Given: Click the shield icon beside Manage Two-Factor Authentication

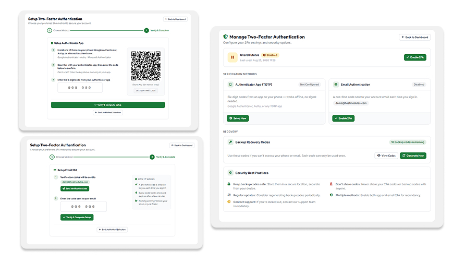Looking at the screenshot, I should (x=225, y=37).
